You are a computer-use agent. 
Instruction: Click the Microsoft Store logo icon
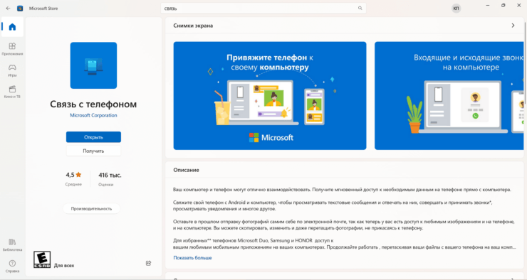(x=20, y=9)
